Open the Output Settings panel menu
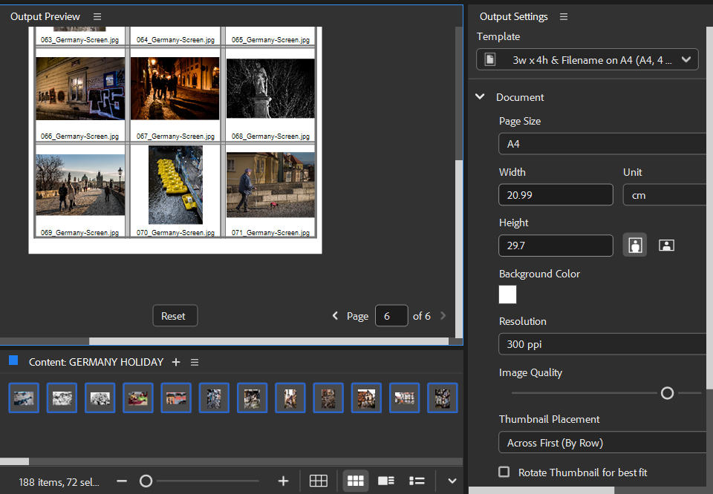Screen dimensions: 713x494 coord(563,16)
